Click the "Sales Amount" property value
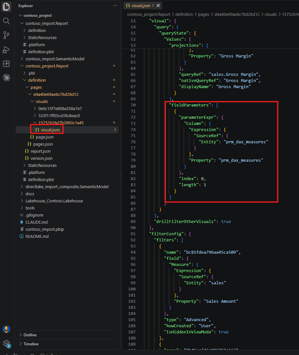 click(221, 301)
